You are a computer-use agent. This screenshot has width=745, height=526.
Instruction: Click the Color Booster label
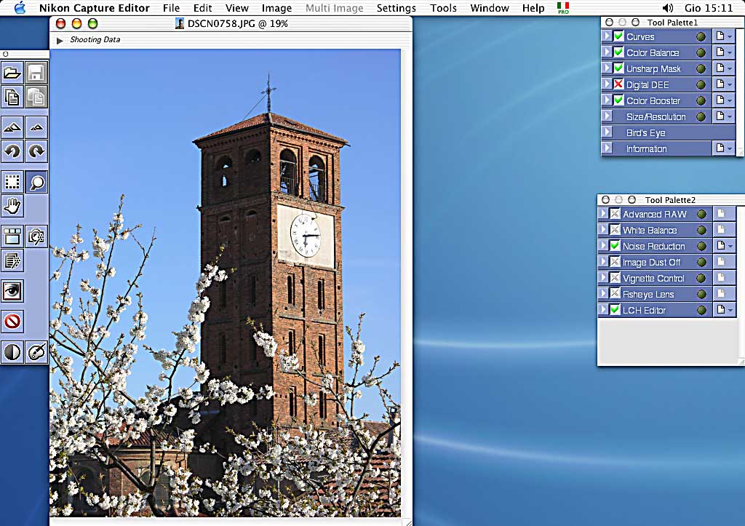tap(653, 100)
